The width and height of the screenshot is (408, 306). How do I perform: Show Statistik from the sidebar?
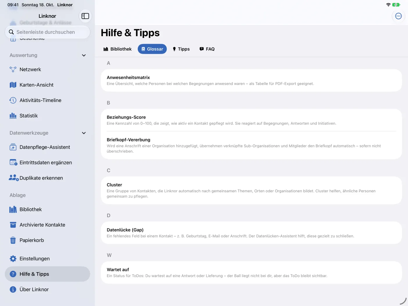(48, 116)
